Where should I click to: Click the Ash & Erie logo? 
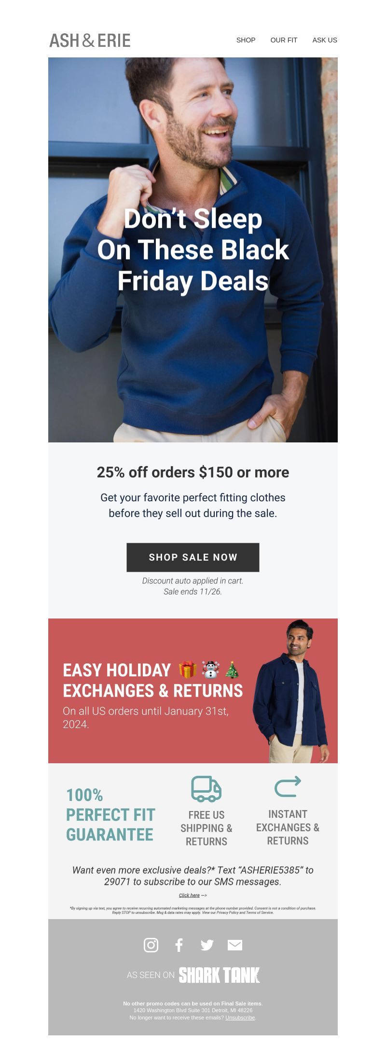tap(90, 41)
